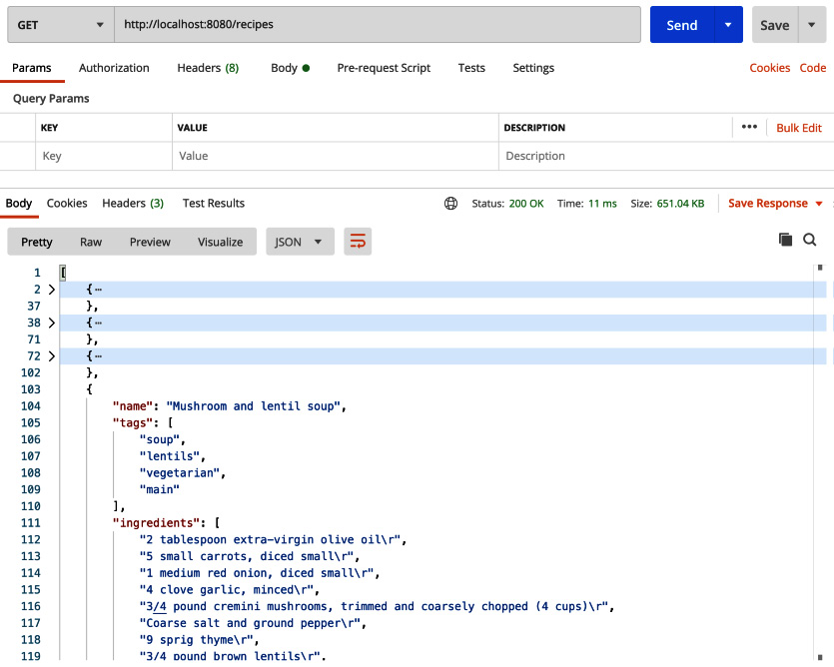
Task: Click the network globe icon
Action: (x=451, y=203)
